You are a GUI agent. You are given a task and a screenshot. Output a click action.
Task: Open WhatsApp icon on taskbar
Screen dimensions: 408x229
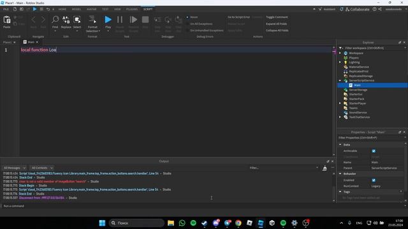pos(182,223)
